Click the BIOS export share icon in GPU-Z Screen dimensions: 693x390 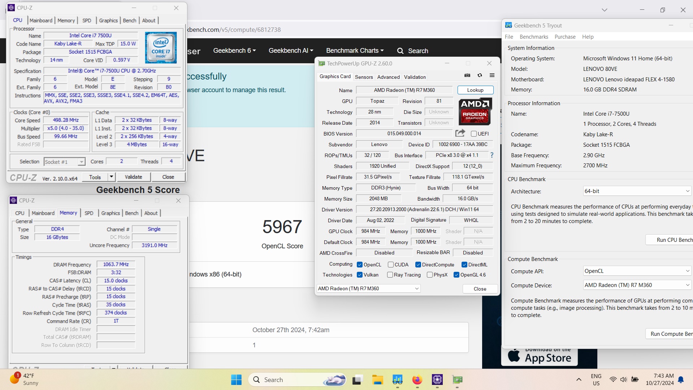460,133
